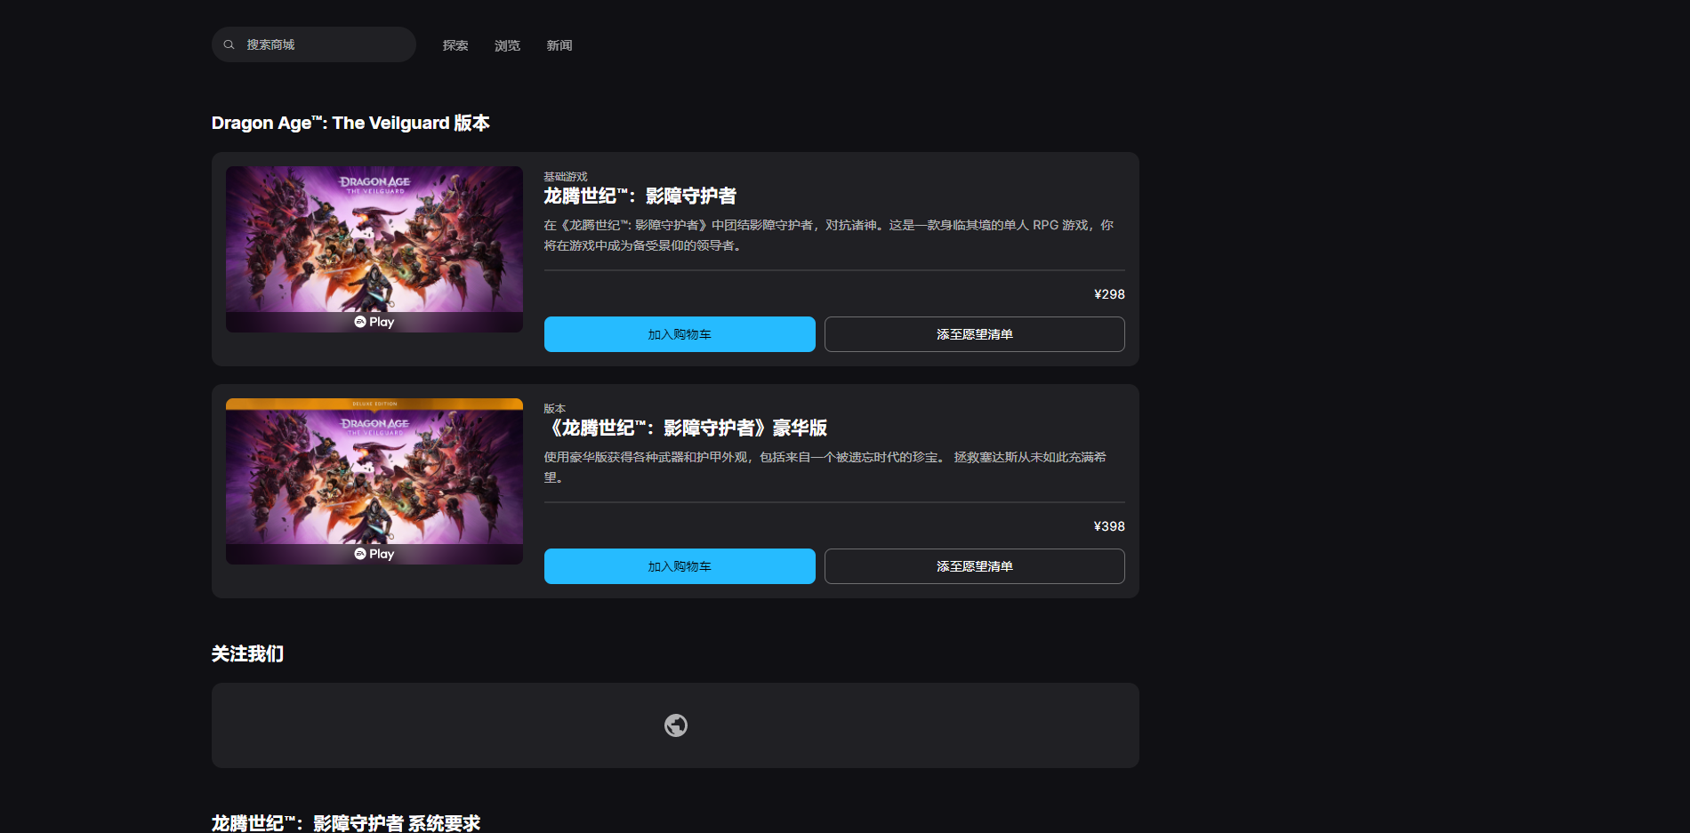Click the search magnifier icon
The width and height of the screenshot is (1690, 833).
coord(229,44)
